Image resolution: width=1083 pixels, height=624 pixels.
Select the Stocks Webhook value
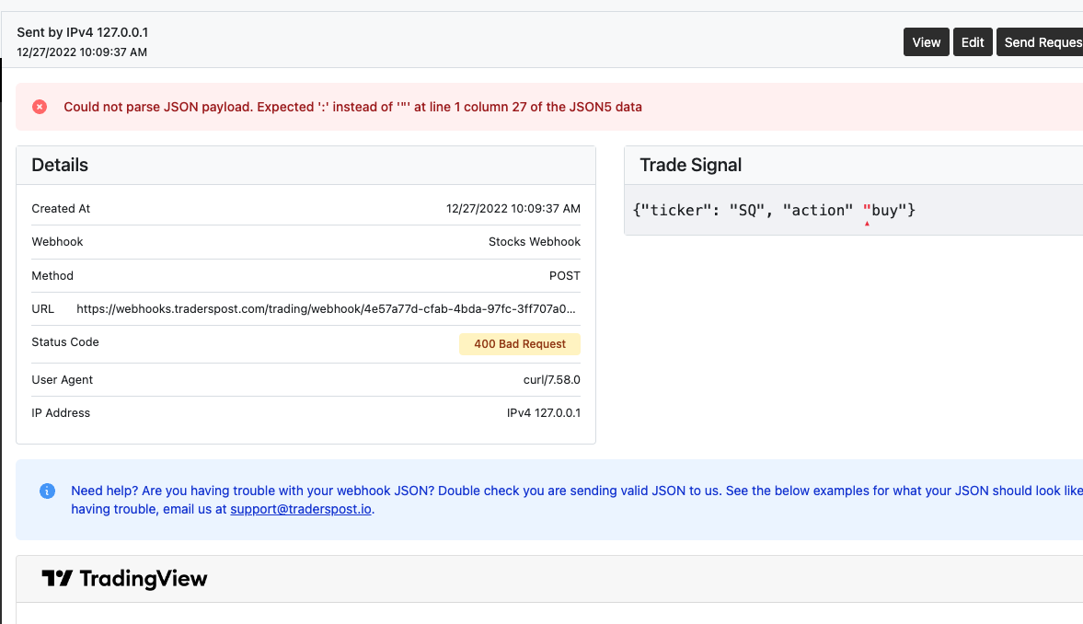[x=535, y=242]
